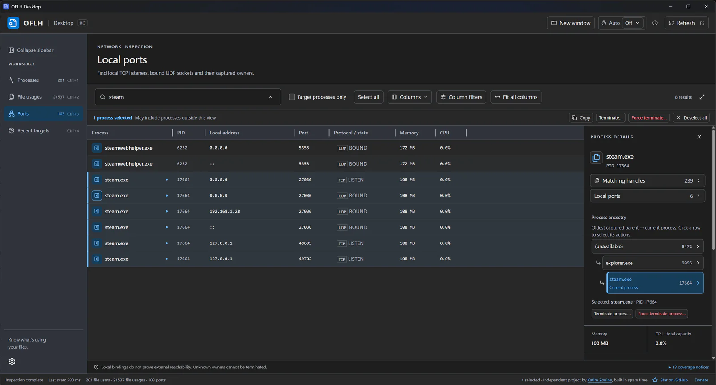
Task: Click the details panel vertical scrollbar
Action: point(713,190)
